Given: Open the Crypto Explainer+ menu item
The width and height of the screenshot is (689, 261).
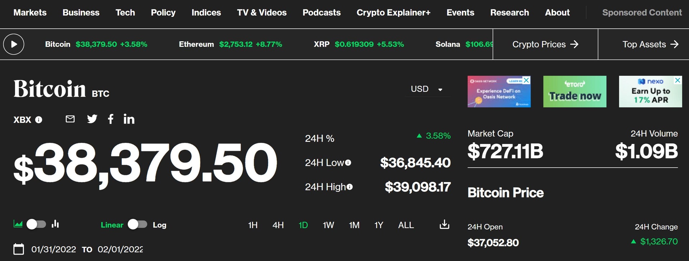Looking at the screenshot, I should coord(393,13).
